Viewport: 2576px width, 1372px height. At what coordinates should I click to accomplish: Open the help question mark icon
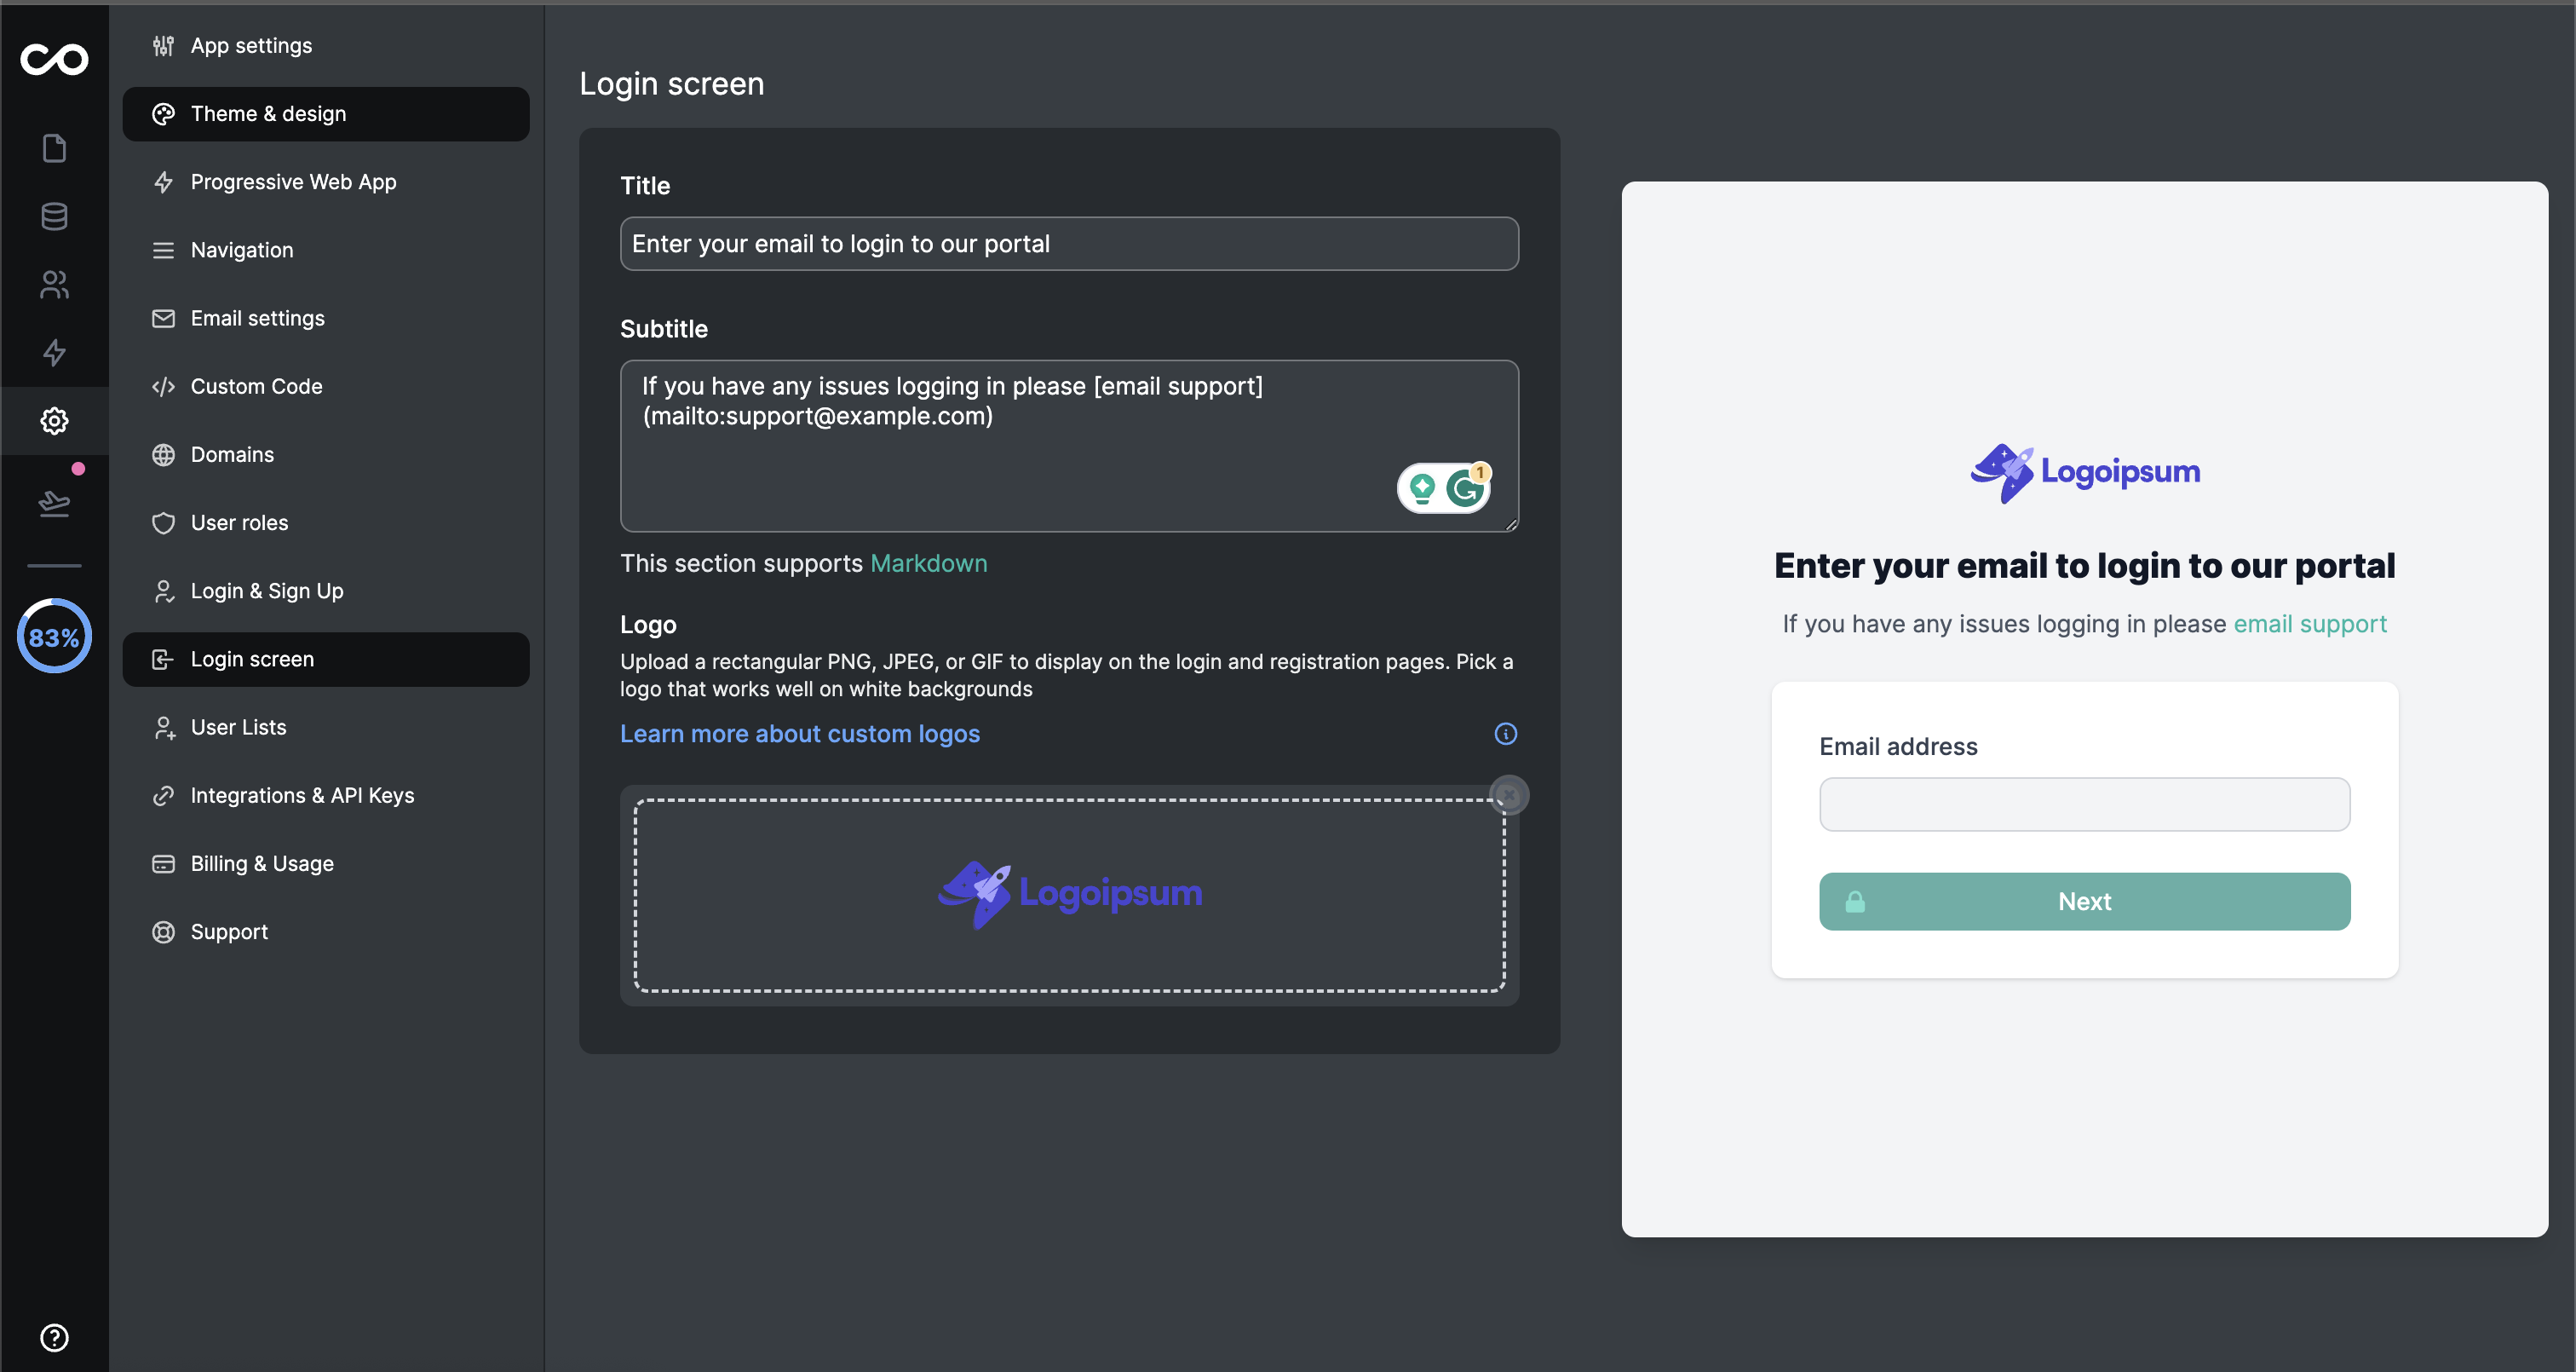tap(54, 1337)
